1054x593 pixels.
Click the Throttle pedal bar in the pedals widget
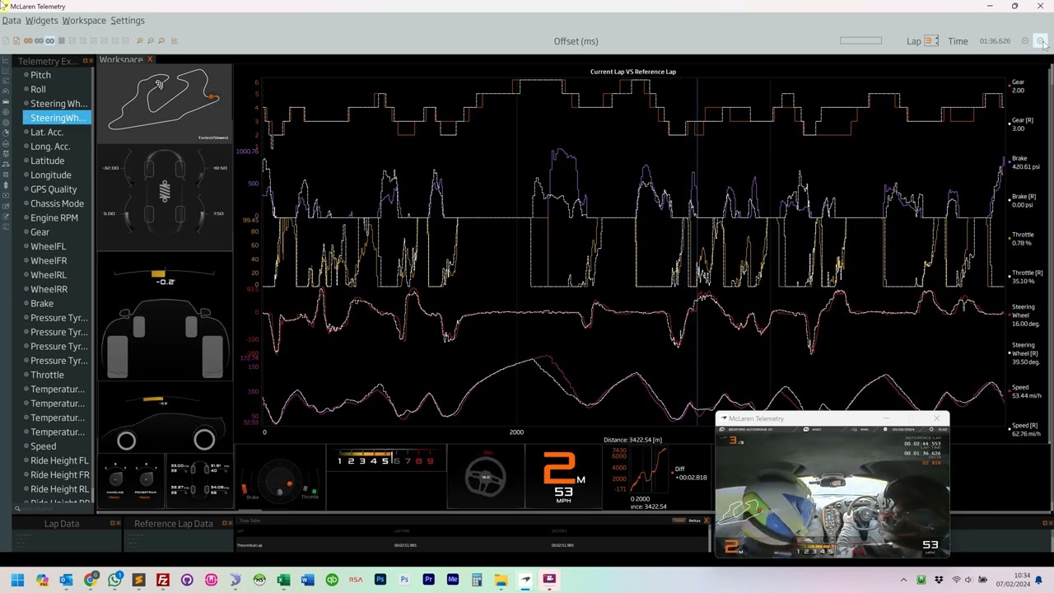(314, 492)
